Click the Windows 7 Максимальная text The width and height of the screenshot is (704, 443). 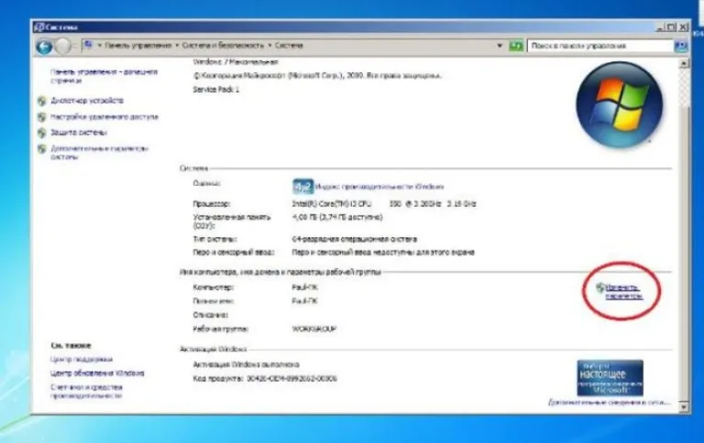[236, 62]
